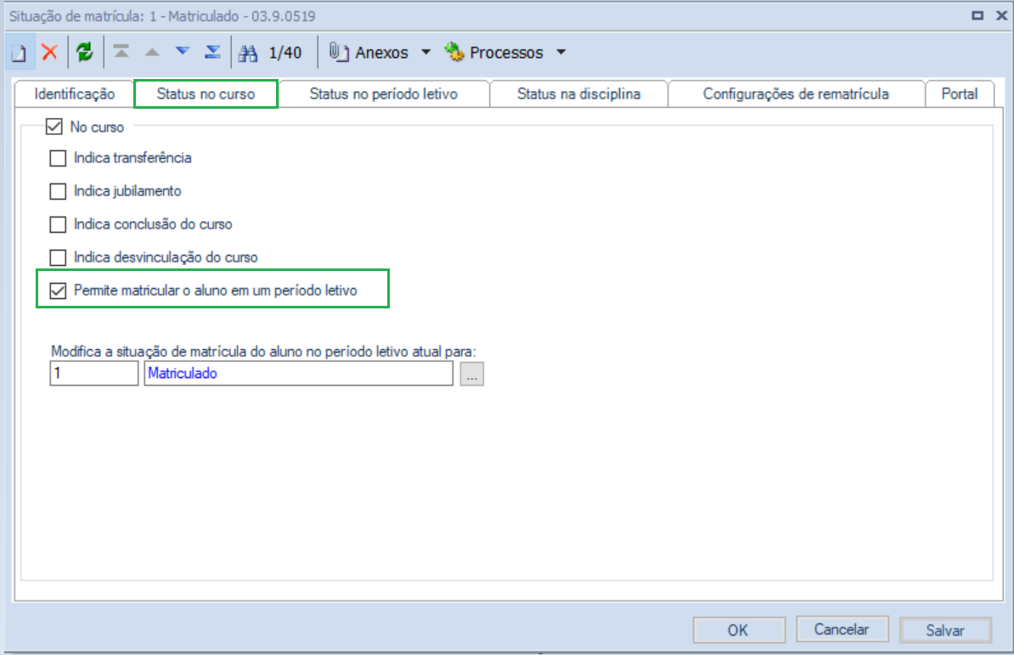Open the lookup ellipsis button beside Matriculado
The width and height of the screenshot is (1014, 655).
[x=472, y=374]
